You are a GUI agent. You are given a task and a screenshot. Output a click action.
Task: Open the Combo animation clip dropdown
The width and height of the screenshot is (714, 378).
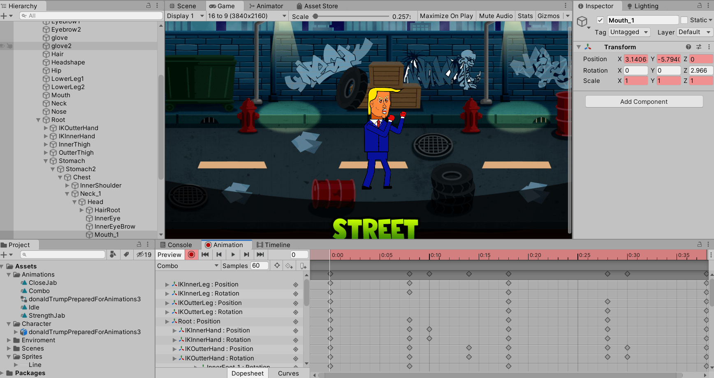188,266
